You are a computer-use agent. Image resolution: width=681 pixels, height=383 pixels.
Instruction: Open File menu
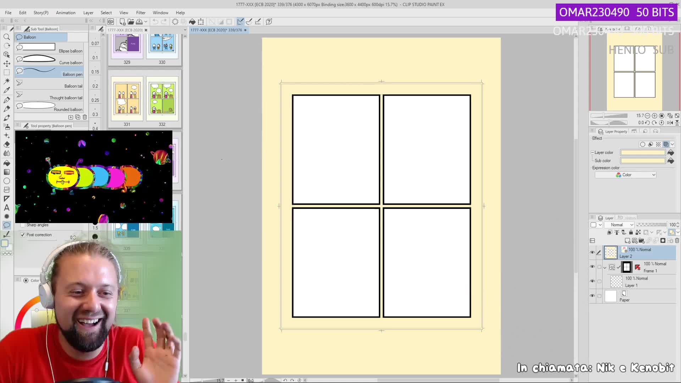pyautogui.click(x=8, y=13)
